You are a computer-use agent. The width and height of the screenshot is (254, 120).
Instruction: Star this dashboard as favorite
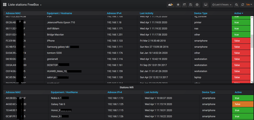[x=178, y=5]
